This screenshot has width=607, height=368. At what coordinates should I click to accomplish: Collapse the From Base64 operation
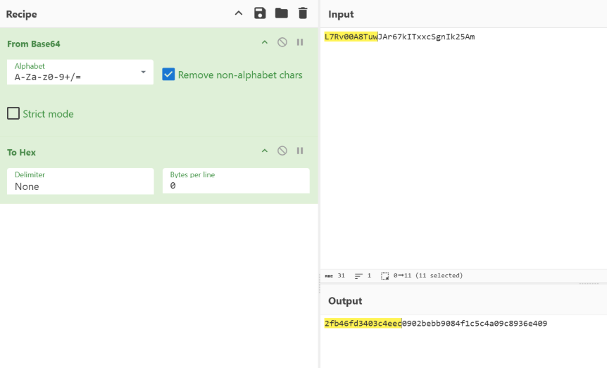coord(265,43)
